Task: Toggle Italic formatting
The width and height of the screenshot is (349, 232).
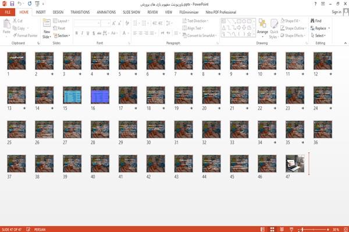Action: 82,33
